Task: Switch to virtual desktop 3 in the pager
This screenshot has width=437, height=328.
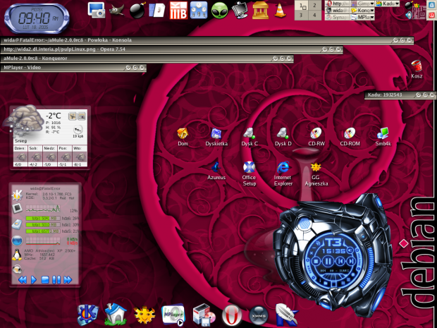Action: click(301, 15)
